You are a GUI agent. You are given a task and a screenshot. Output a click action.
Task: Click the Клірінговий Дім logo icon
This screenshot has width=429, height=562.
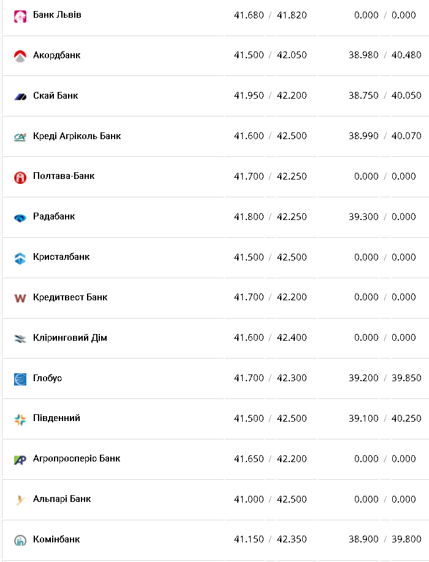click(x=20, y=338)
